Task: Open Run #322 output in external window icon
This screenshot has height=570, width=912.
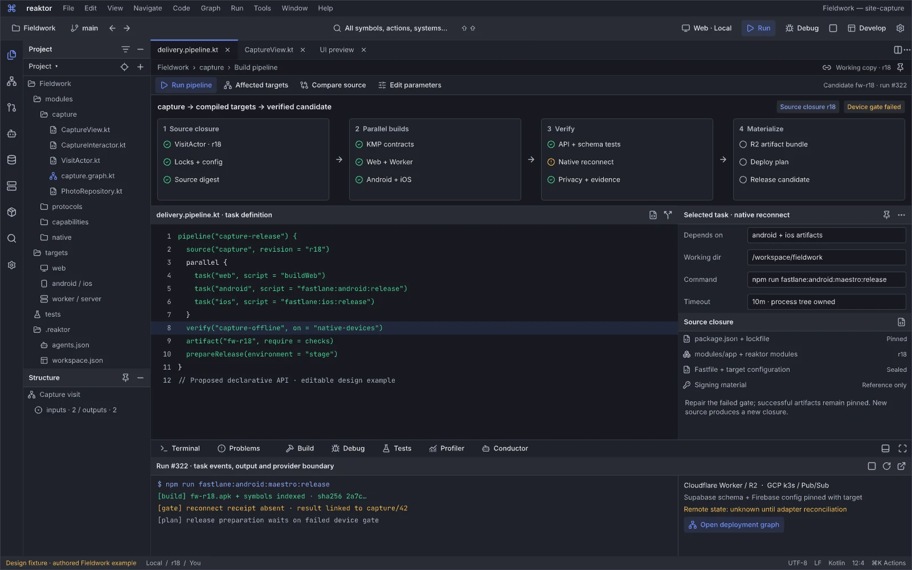Action: click(x=901, y=466)
